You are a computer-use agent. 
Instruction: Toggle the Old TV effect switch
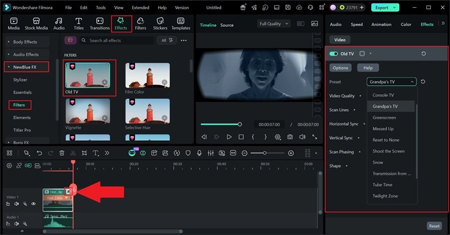(x=334, y=53)
